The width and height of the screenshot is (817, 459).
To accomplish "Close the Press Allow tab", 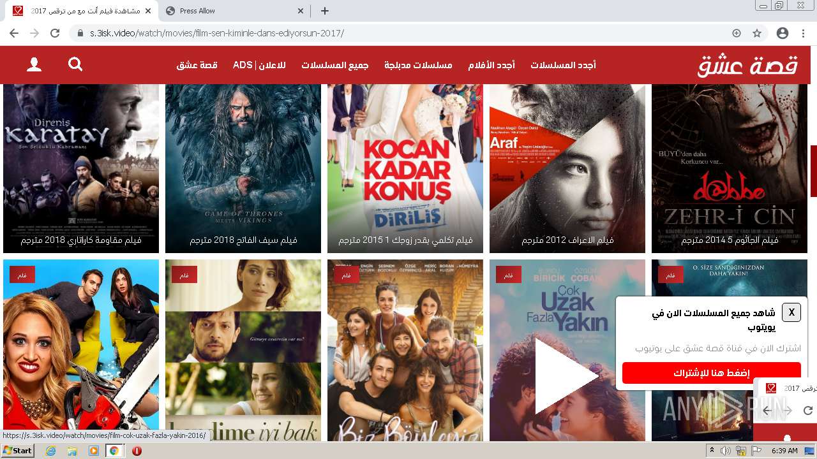I will pyautogui.click(x=301, y=11).
